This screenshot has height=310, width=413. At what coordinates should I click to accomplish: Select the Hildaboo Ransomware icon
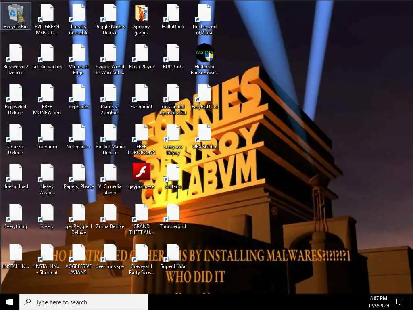click(204, 59)
